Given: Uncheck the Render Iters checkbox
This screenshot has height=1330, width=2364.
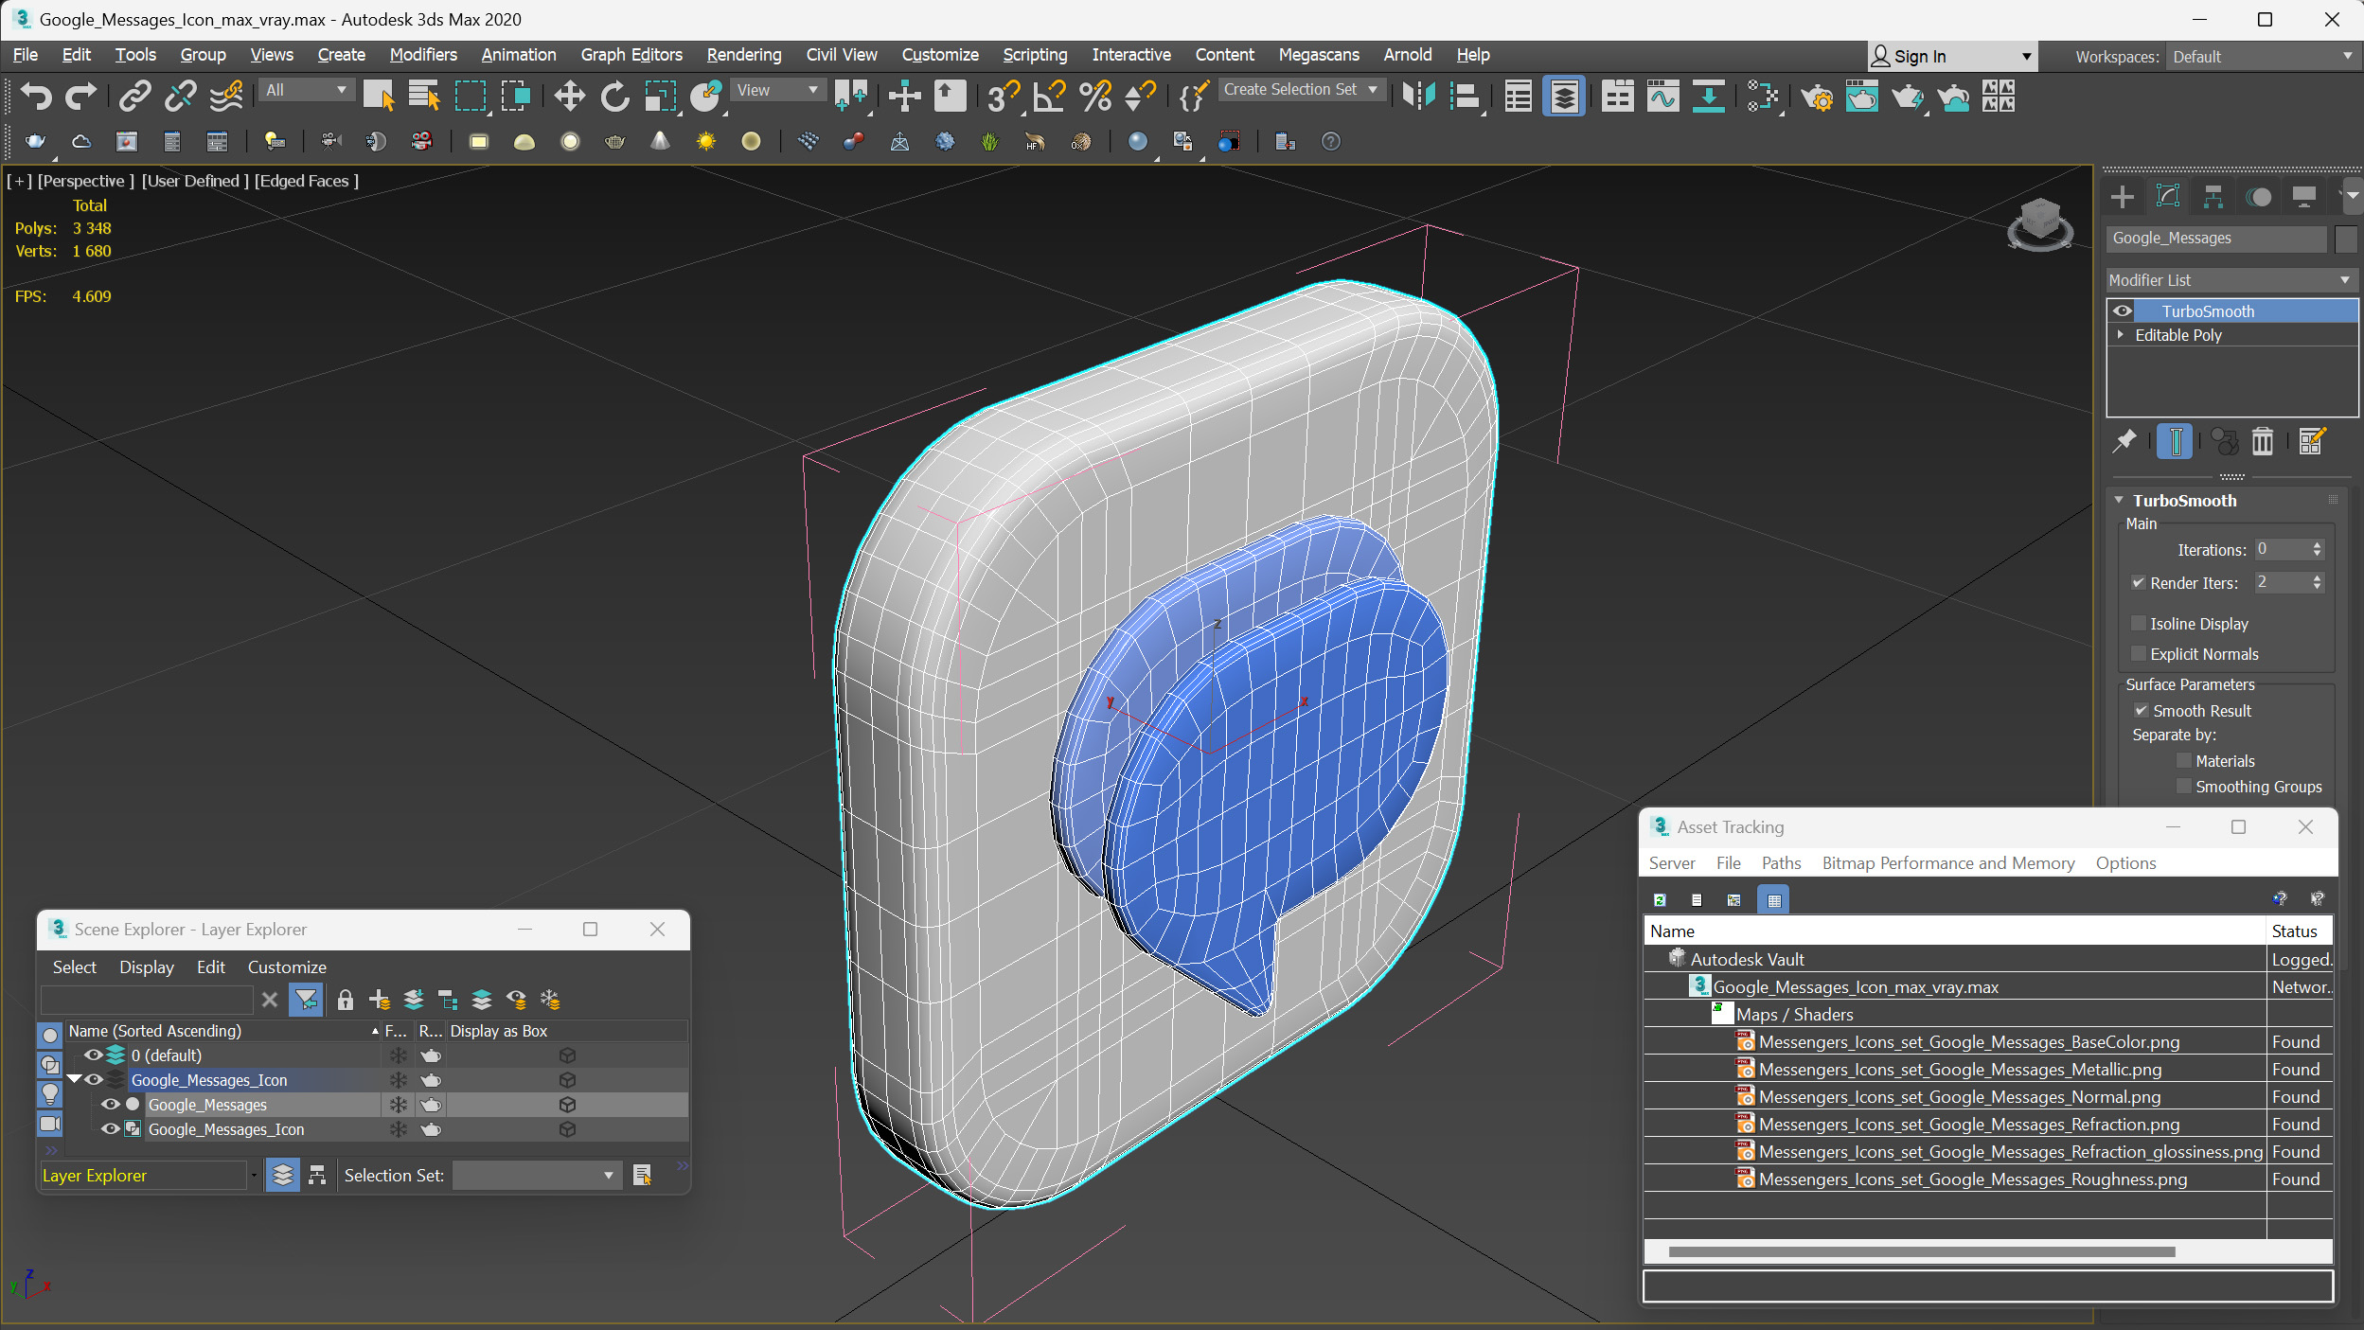Looking at the screenshot, I should (2138, 582).
